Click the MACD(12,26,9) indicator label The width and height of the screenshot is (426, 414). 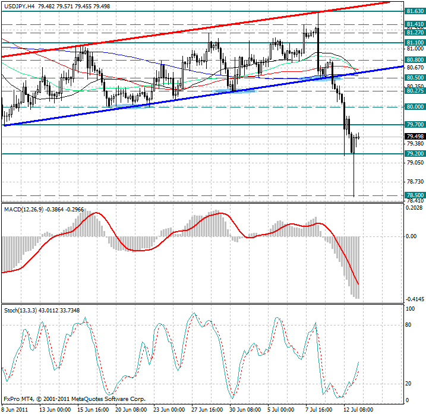click(x=24, y=210)
